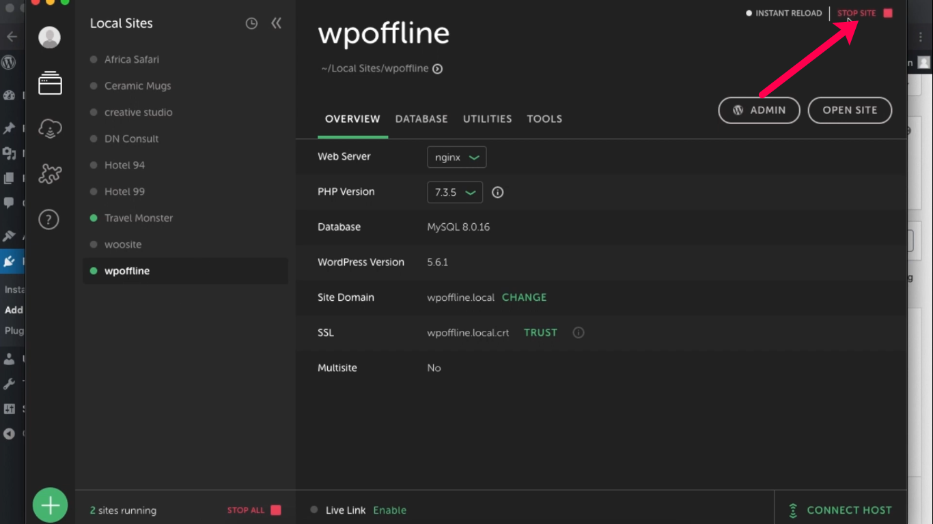
Task: Click the green add new site button
Action: tap(51, 506)
